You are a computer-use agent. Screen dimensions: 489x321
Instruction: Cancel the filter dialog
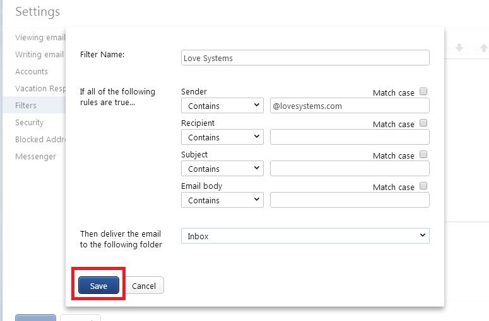pyautogui.click(x=144, y=285)
